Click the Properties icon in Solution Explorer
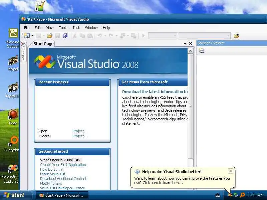The width and height of the screenshot is (267, 200). 202,50
